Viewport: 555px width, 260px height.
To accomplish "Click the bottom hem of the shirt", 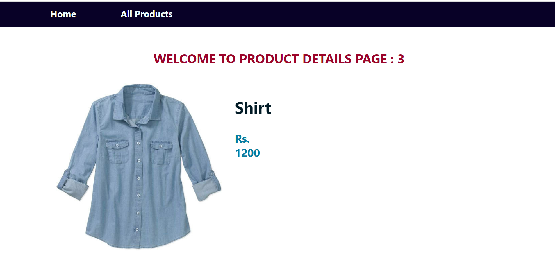I will [x=138, y=243].
